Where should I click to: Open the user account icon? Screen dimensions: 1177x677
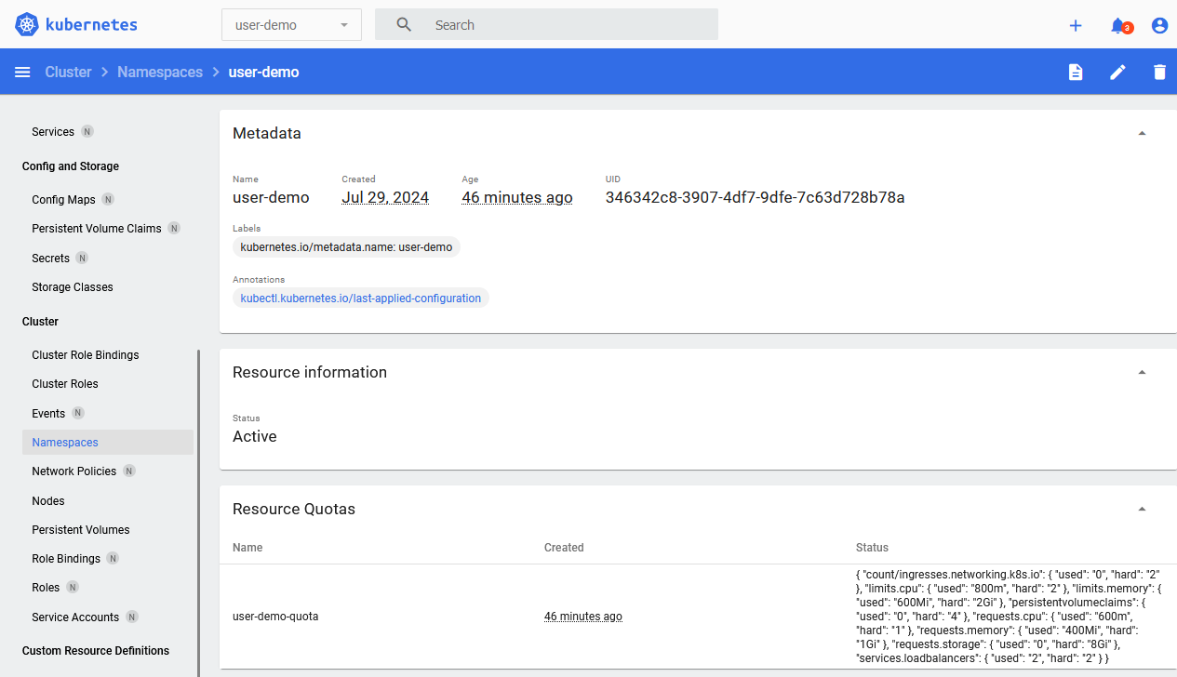pos(1159,26)
